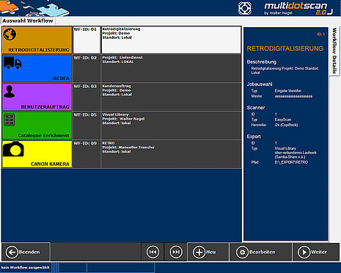Click the yellow CANON KAMERA label tile

[x=37, y=154]
